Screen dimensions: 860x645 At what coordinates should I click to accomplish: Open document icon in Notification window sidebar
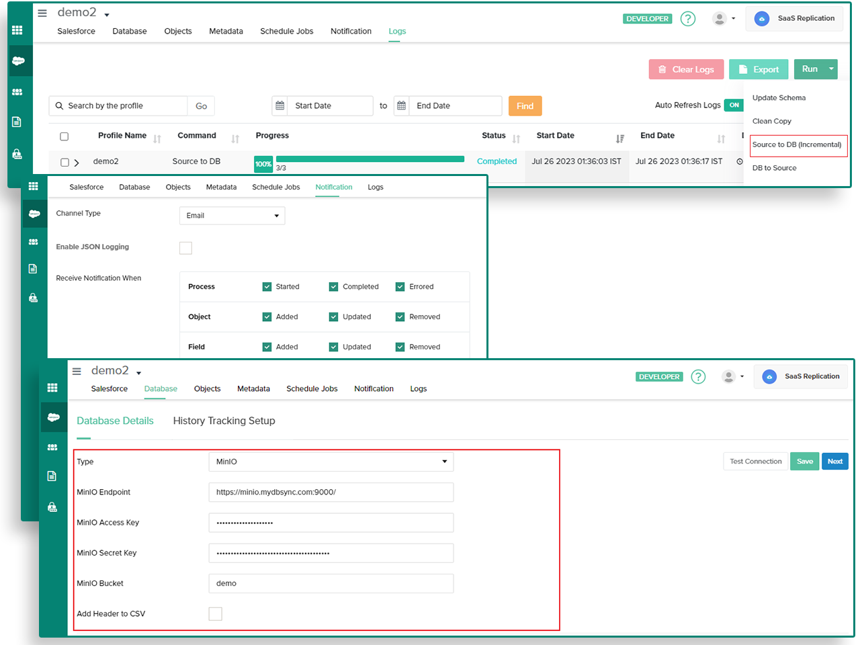pos(33,269)
